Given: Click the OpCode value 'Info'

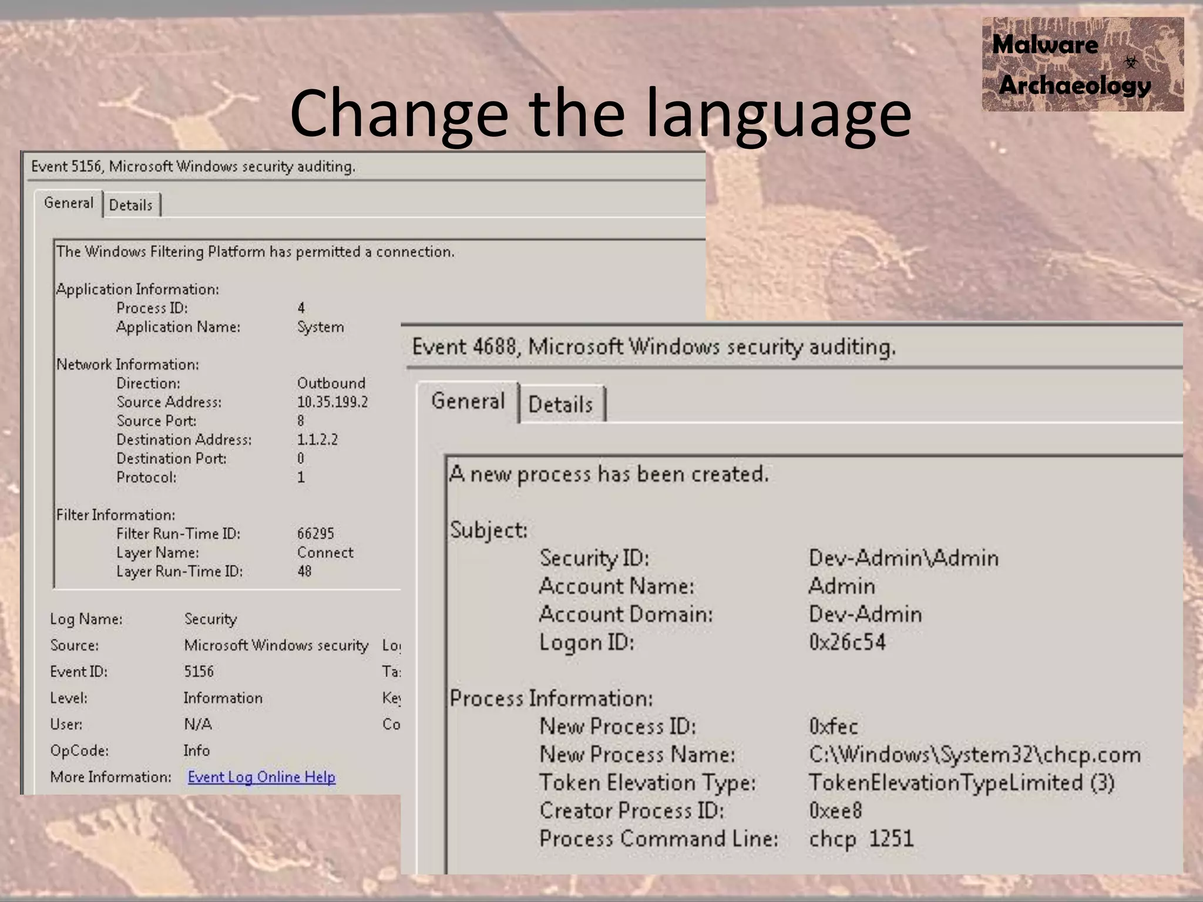Looking at the screenshot, I should (x=196, y=750).
